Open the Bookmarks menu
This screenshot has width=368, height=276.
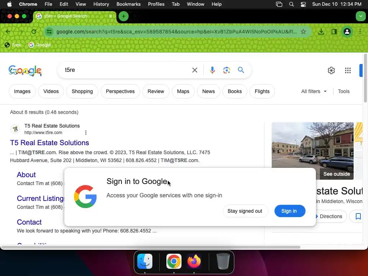128,4
